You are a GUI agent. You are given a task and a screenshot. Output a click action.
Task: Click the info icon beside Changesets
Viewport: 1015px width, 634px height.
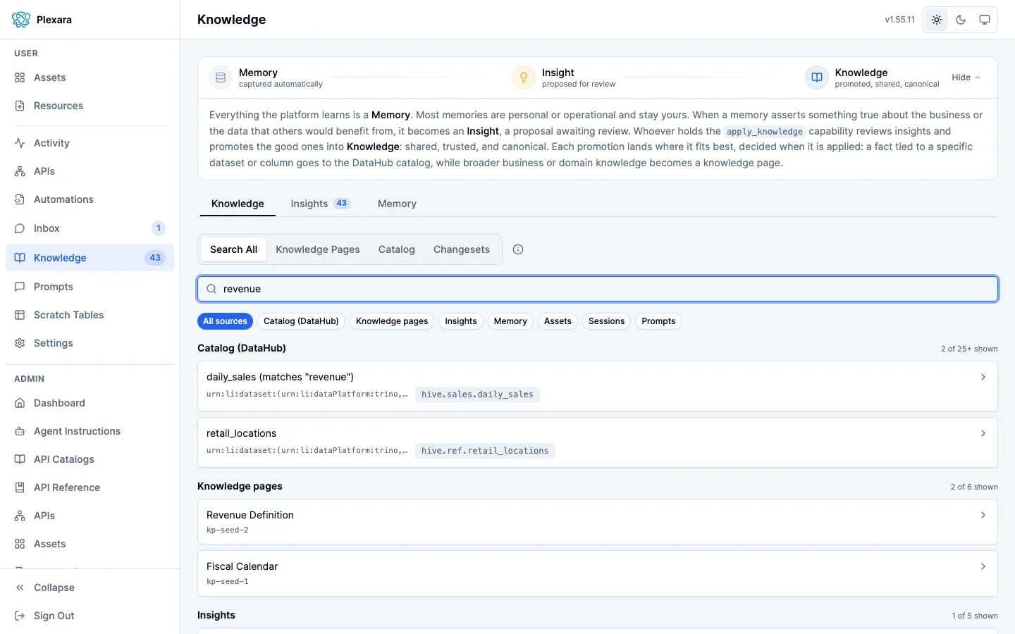tap(518, 249)
